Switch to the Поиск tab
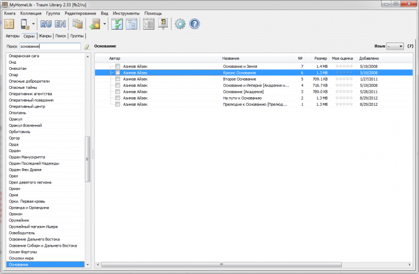Screen dimensions: 419x274 (61, 36)
